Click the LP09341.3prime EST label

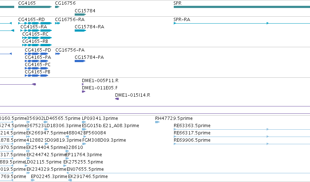100,118
